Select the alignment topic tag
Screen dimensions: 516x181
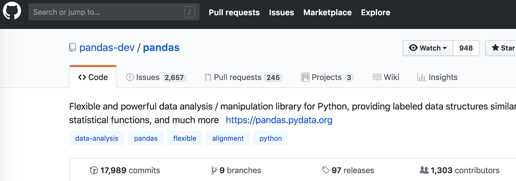228,138
